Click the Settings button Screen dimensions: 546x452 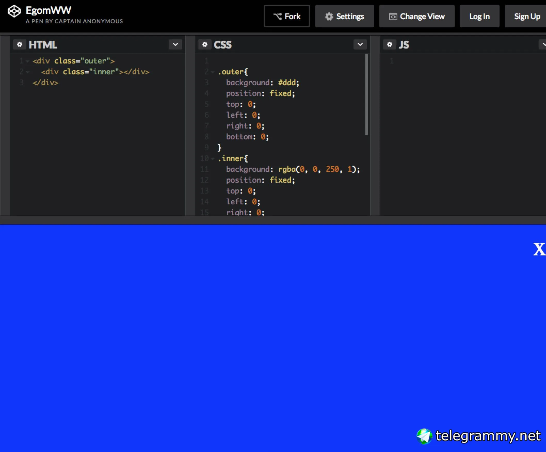(x=344, y=16)
